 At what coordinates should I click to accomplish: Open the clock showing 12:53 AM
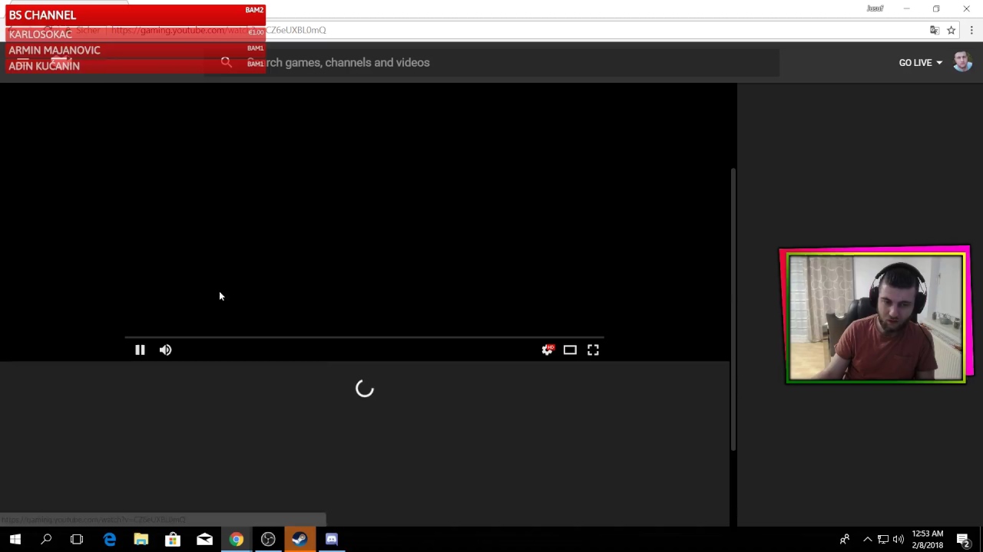pyautogui.click(x=928, y=540)
